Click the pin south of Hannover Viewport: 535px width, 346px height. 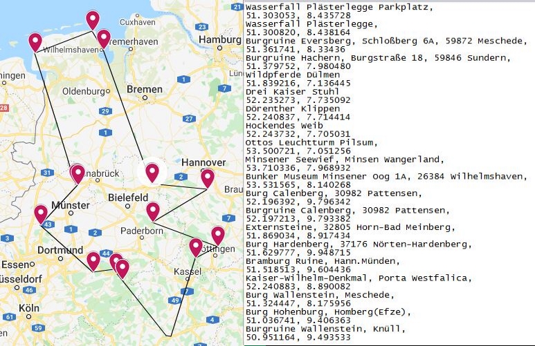coord(207,178)
